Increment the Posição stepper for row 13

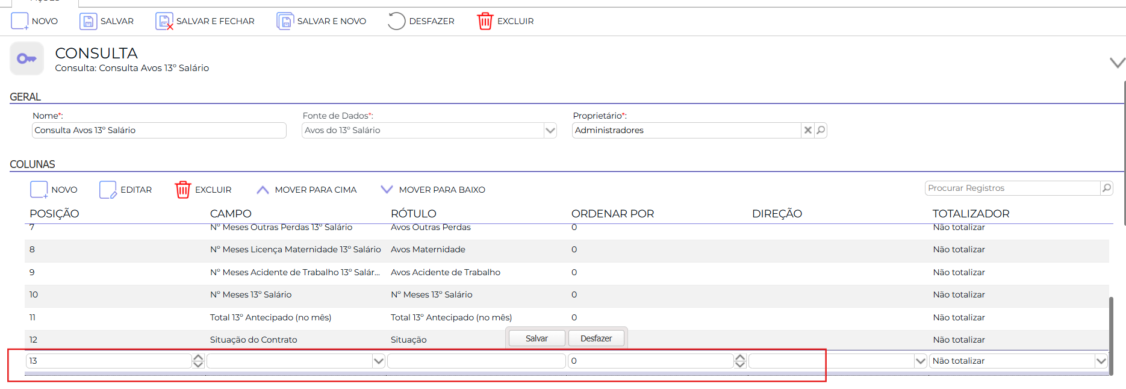(x=198, y=358)
